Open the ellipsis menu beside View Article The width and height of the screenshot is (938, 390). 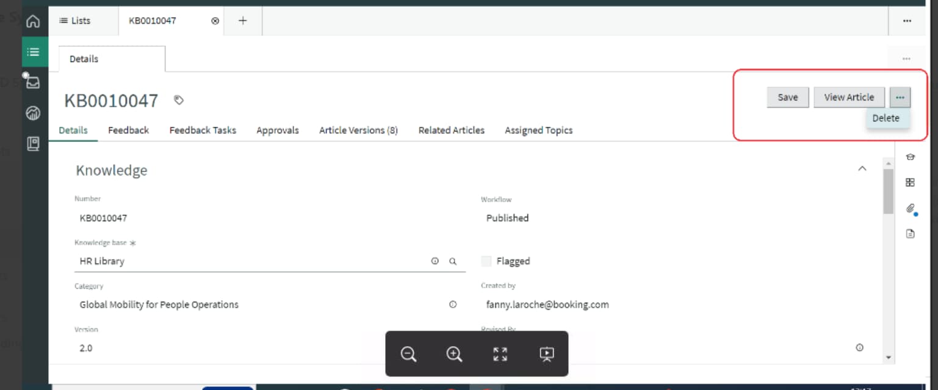[x=900, y=97]
